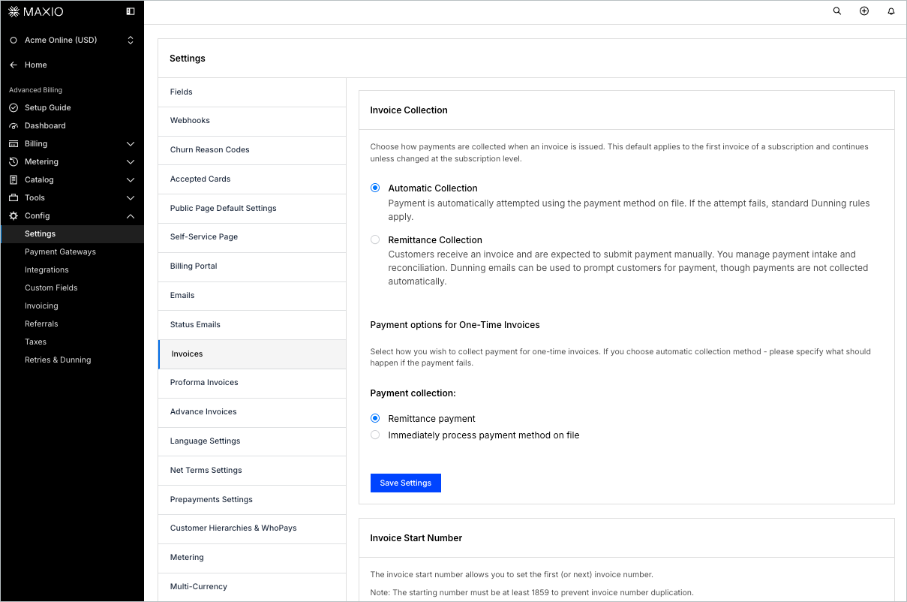Open the Webhooks settings tab
907x602 pixels.
[x=252, y=121]
